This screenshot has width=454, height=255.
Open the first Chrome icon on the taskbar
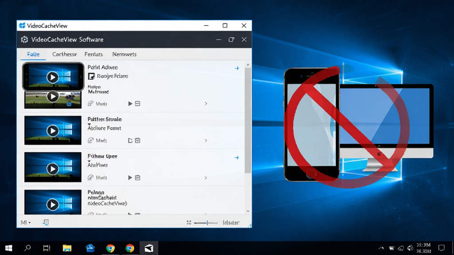pyautogui.click(x=110, y=248)
